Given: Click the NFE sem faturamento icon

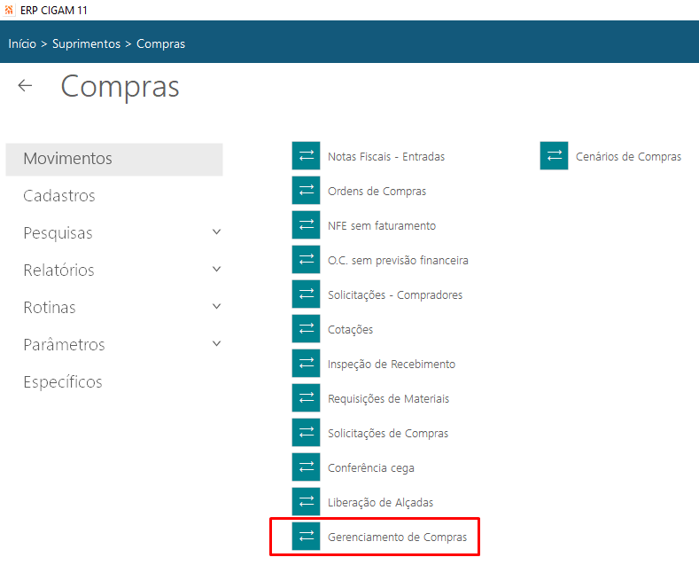Looking at the screenshot, I should tap(306, 225).
